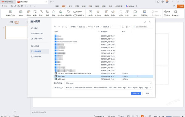Click the Formula (公式) ribbon icon
Image resolution: width=185 pixels, height=117 pixels.
coord(127,12)
